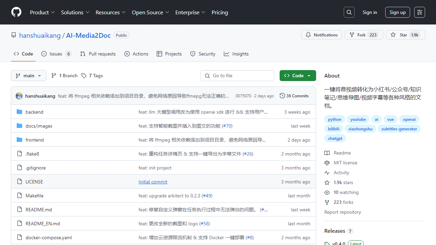This screenshot has width=436, height=245.
Task: Click the star icon next to 1.9k stars
Action: (327, 182)
